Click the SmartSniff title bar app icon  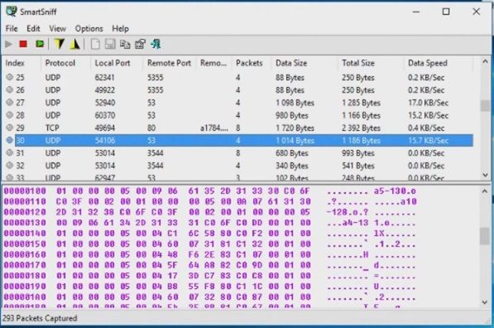point(11,12)
